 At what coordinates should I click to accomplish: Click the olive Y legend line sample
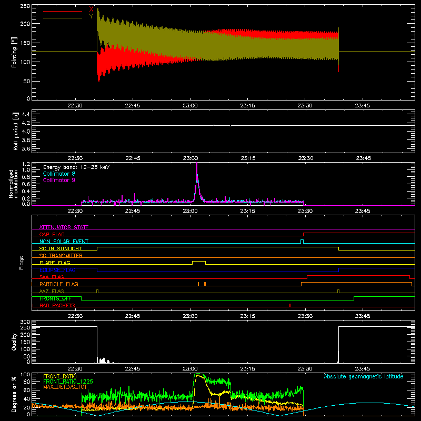pos(63,18)
